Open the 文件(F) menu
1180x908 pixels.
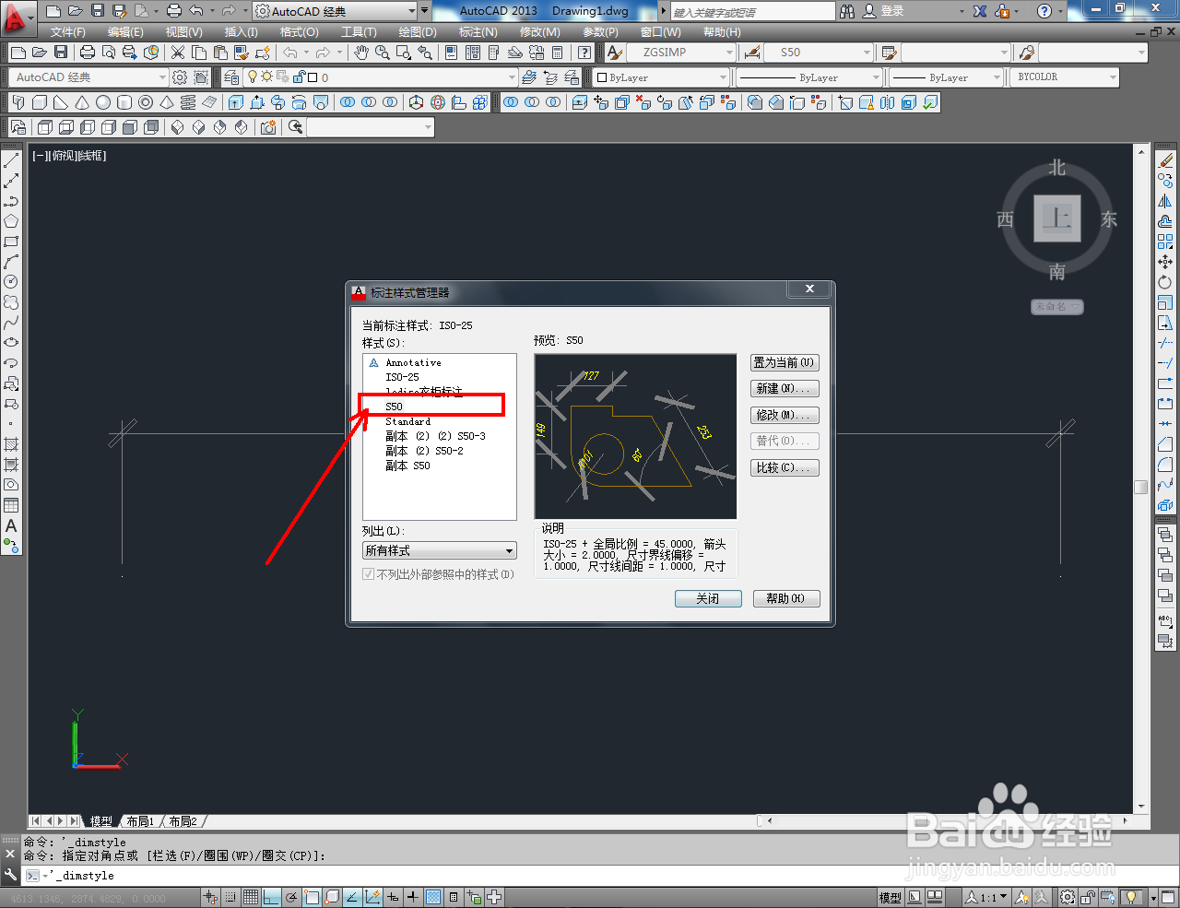tap(68, 32)
